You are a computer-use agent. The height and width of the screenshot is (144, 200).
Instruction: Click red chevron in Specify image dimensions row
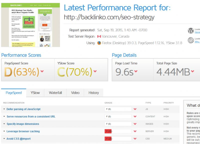(x=135, y=124)
